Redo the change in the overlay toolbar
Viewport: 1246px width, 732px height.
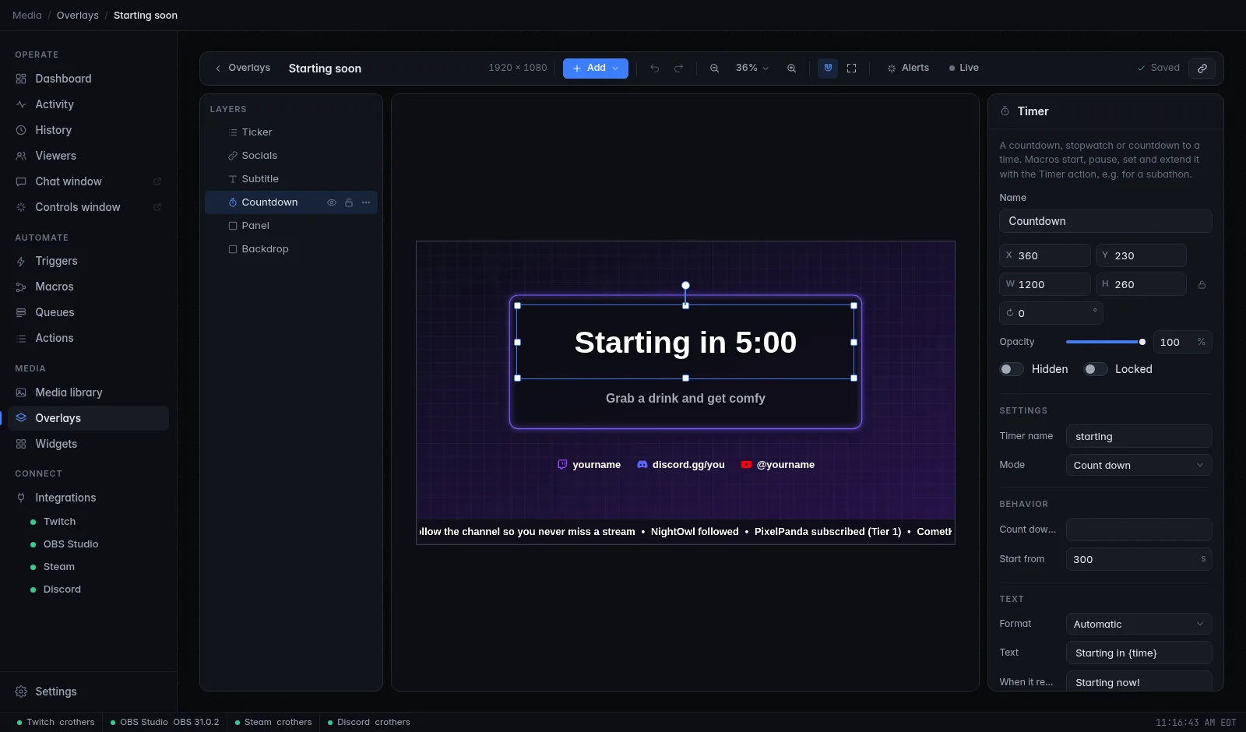pos(678,69)
